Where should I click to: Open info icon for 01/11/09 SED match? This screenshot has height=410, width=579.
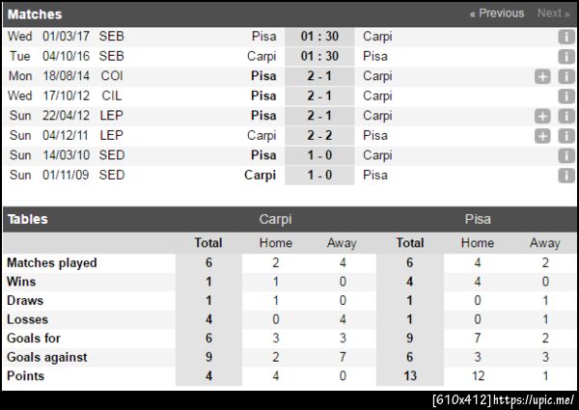[566, 176]
